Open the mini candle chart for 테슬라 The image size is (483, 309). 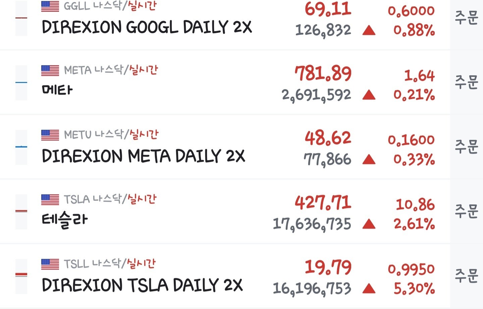tap(21, 211)
